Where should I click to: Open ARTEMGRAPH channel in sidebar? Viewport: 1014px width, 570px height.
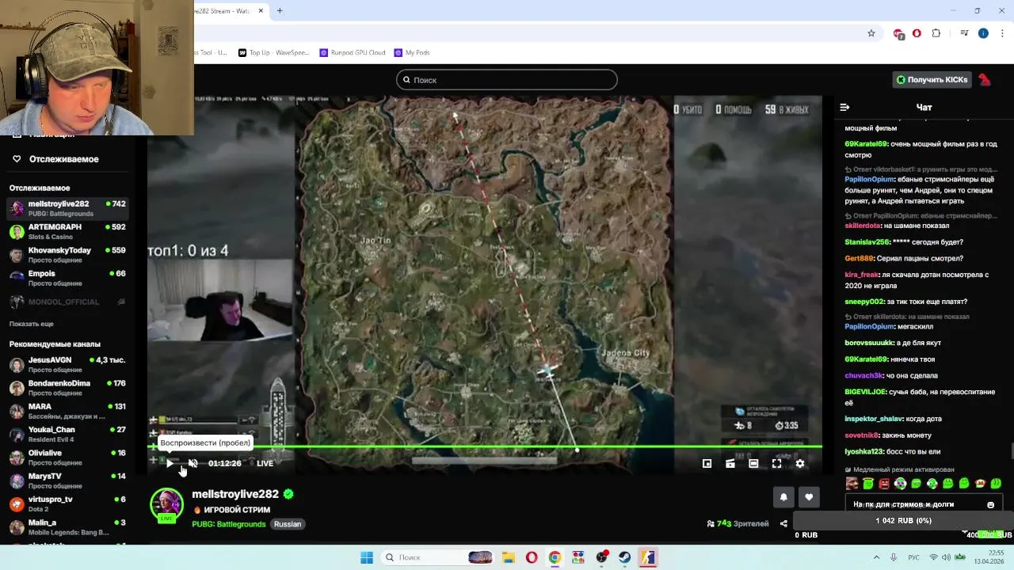[x=67, y=231]
